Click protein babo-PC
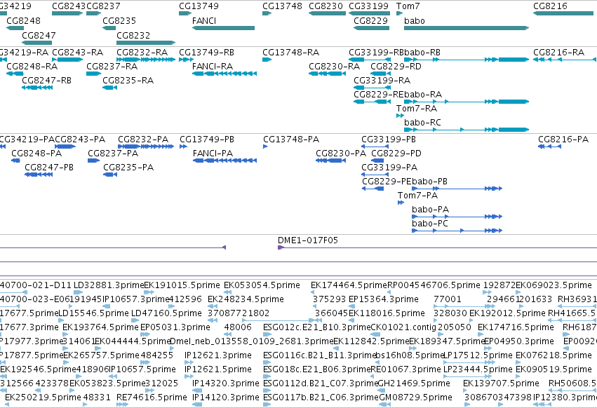This screenshot has height=408, width=597. tap(430, 224)
